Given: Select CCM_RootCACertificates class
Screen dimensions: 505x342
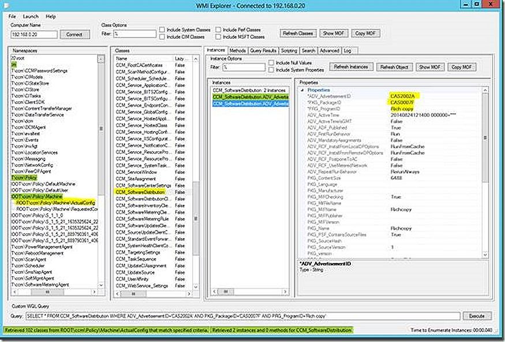Looking at the screenshot, I should pos(139,65).
